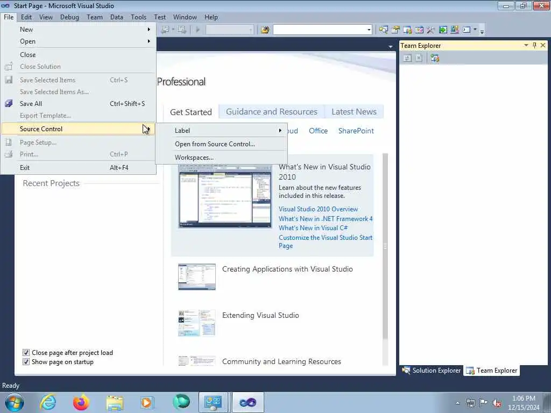Click the green circular app taskbar icon
The height and width of the screenshot is (413, 551).
click(181, 402)
